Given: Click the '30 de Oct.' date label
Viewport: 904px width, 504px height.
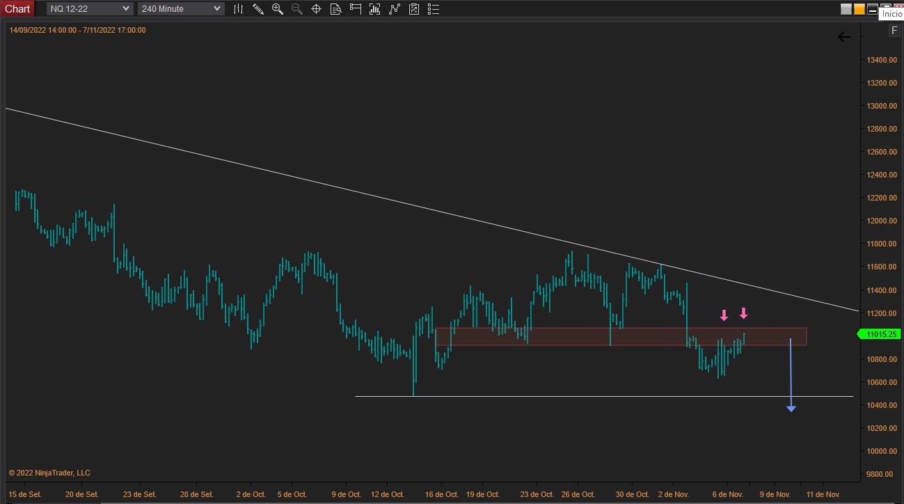Looking at the screenshot, I should (x=632, y=494).
